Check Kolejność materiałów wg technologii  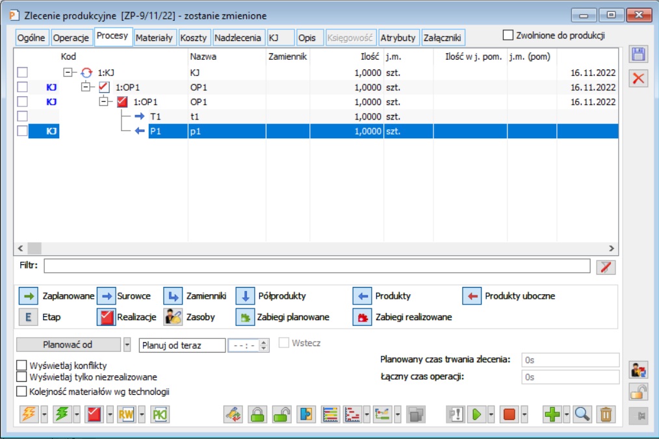click(22, 391)
